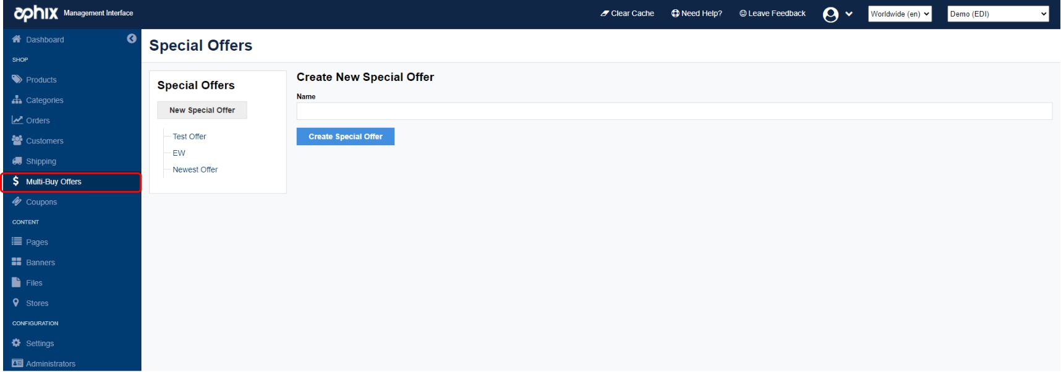
Task: Click the Dashboard home icon
Action: pyautogui.click(x=17, y=39)
